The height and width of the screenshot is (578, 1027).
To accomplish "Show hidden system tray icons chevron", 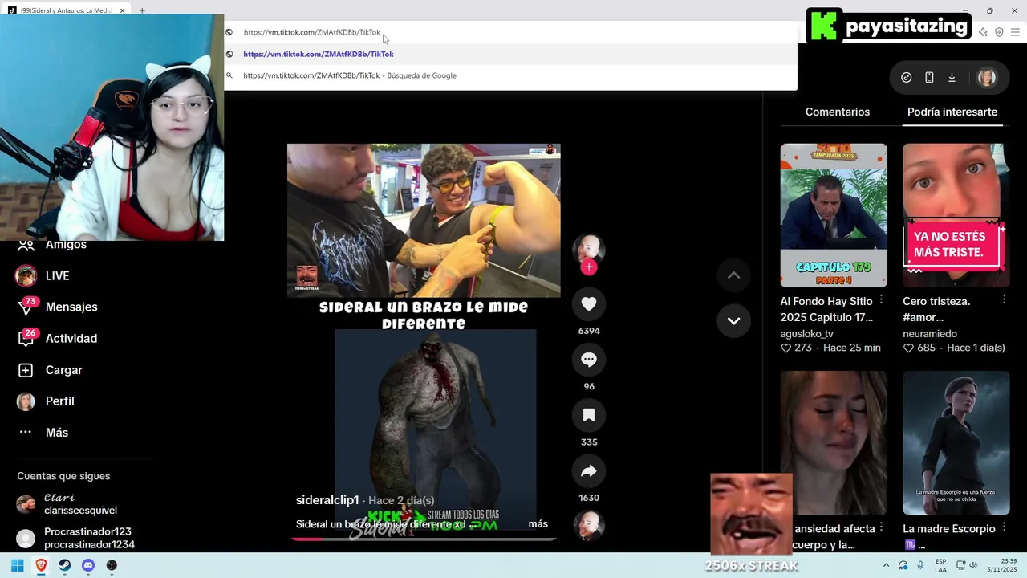I will 886,565.
